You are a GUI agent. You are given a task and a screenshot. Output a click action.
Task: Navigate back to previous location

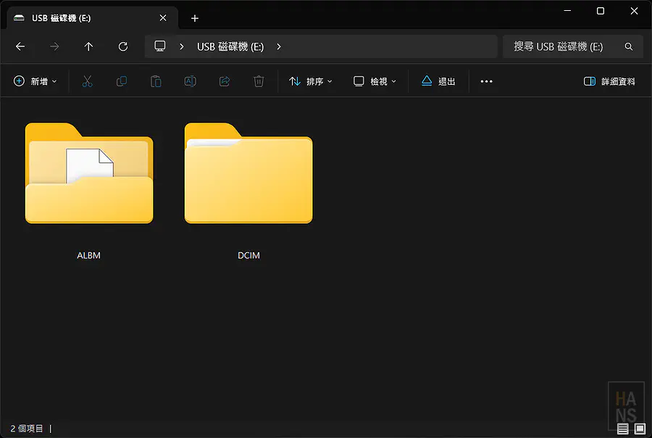pyautogui.click(x=20, y=46)
